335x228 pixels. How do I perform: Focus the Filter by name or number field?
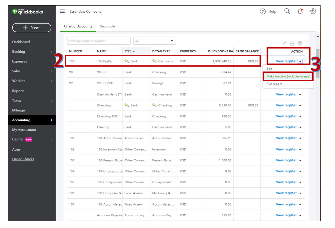coord(99,41)
